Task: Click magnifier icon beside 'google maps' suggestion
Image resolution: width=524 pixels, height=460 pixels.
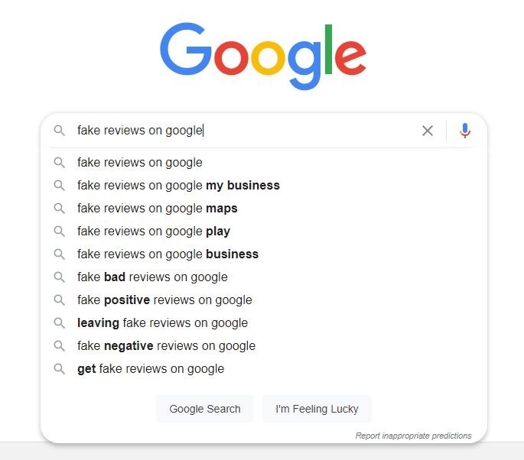Action: (x=59, y=208)
